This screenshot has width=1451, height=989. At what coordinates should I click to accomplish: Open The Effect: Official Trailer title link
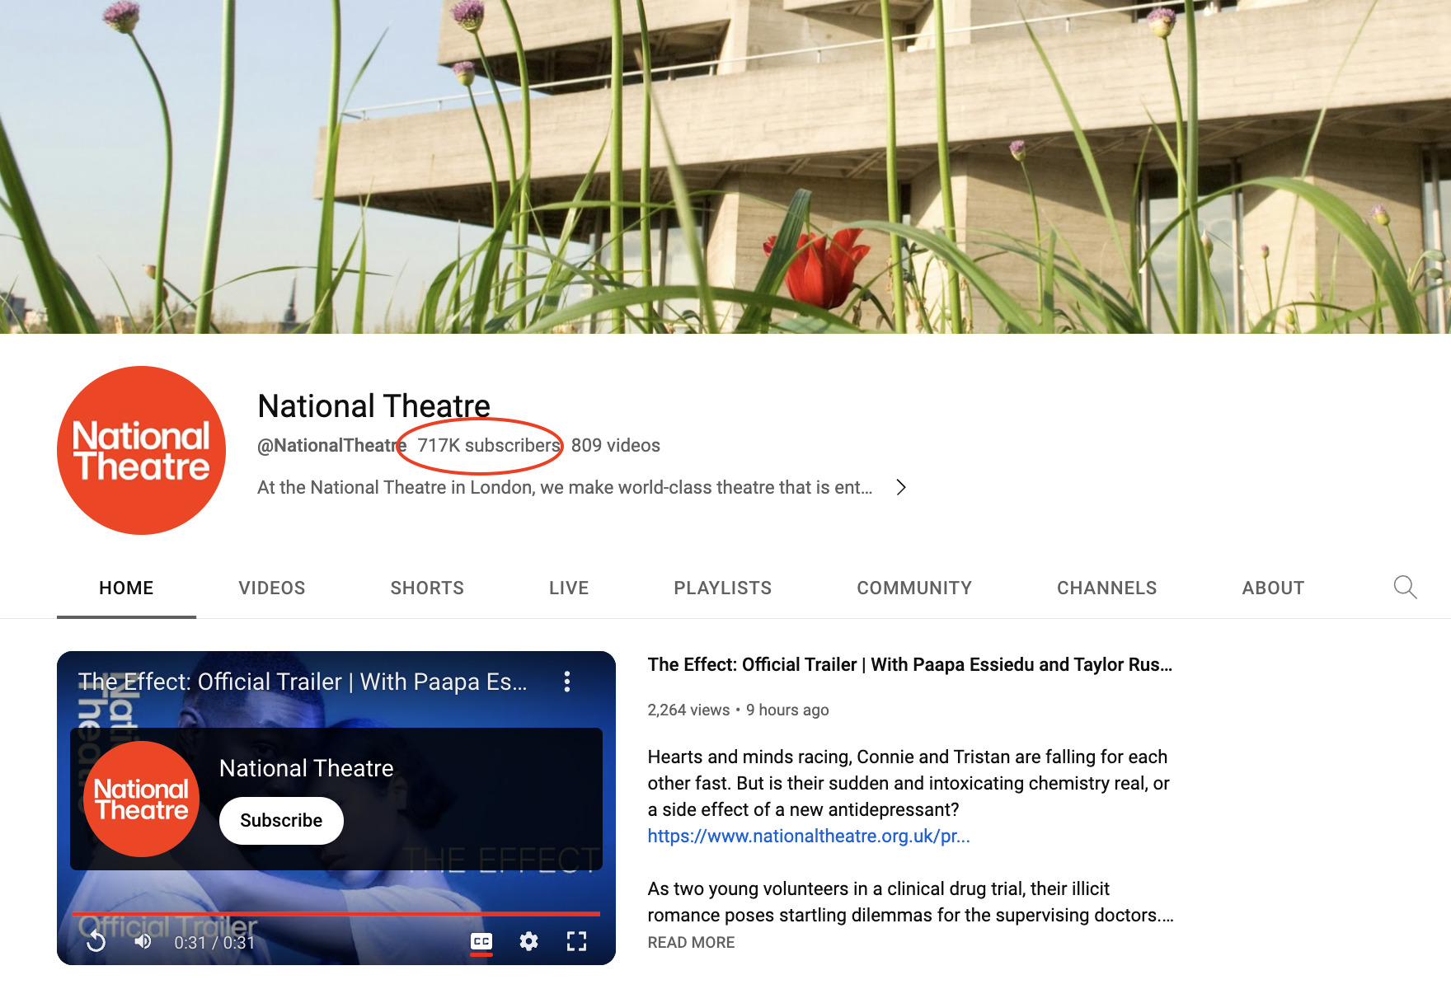point(909,664)
